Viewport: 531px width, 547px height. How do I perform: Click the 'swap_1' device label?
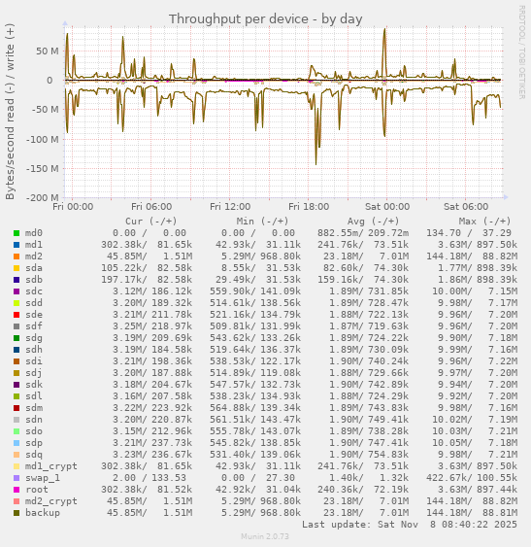point(43,478)
